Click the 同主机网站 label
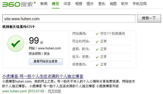 point(81,41)
